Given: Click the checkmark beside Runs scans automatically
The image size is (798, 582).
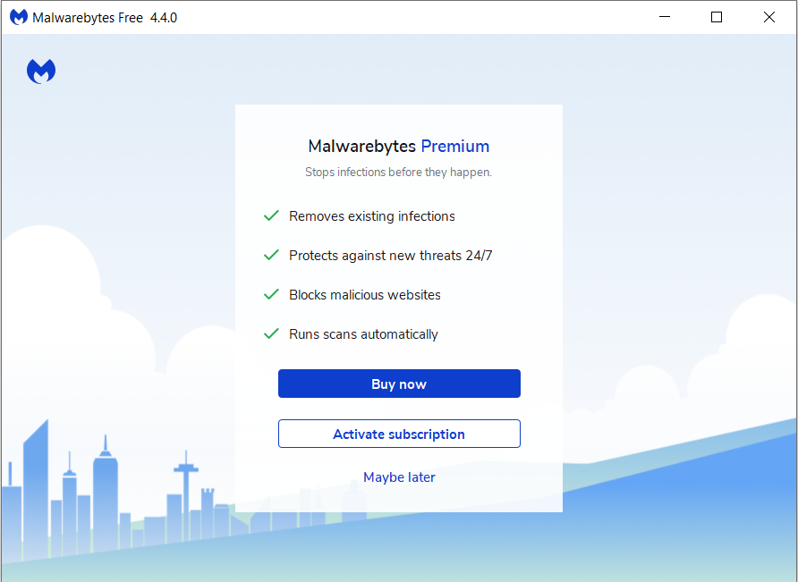Looking at the screenshot, I should click(271, 333).
